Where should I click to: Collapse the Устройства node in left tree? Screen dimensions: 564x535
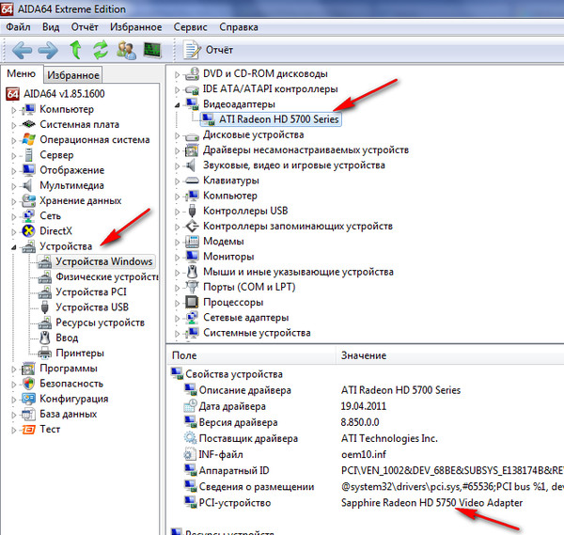pyautogui.click(x=14, y=246)
